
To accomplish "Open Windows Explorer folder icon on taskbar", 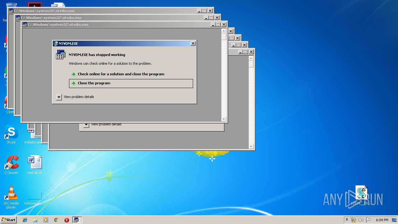I will (35, 220).
